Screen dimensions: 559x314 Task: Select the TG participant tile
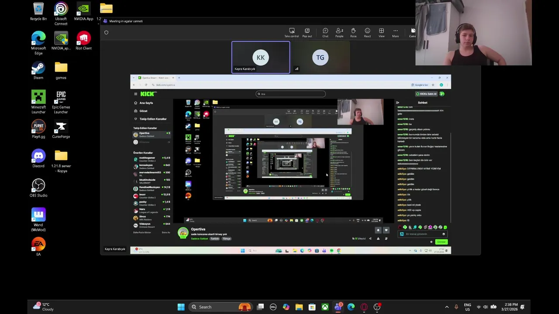click(320, 58)
